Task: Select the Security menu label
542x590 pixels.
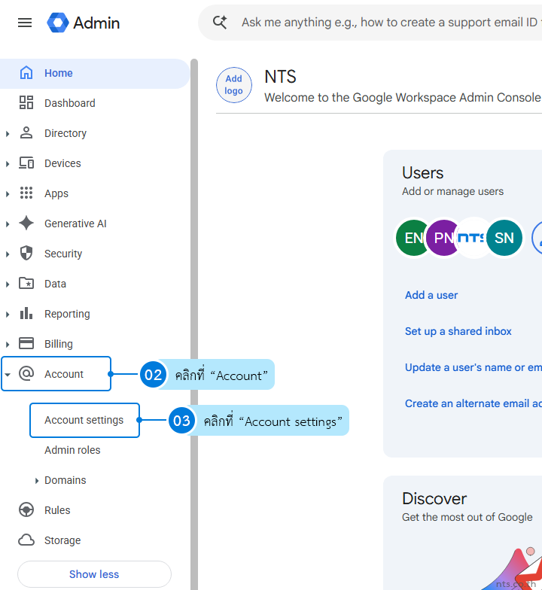Action: click(63, 254)
